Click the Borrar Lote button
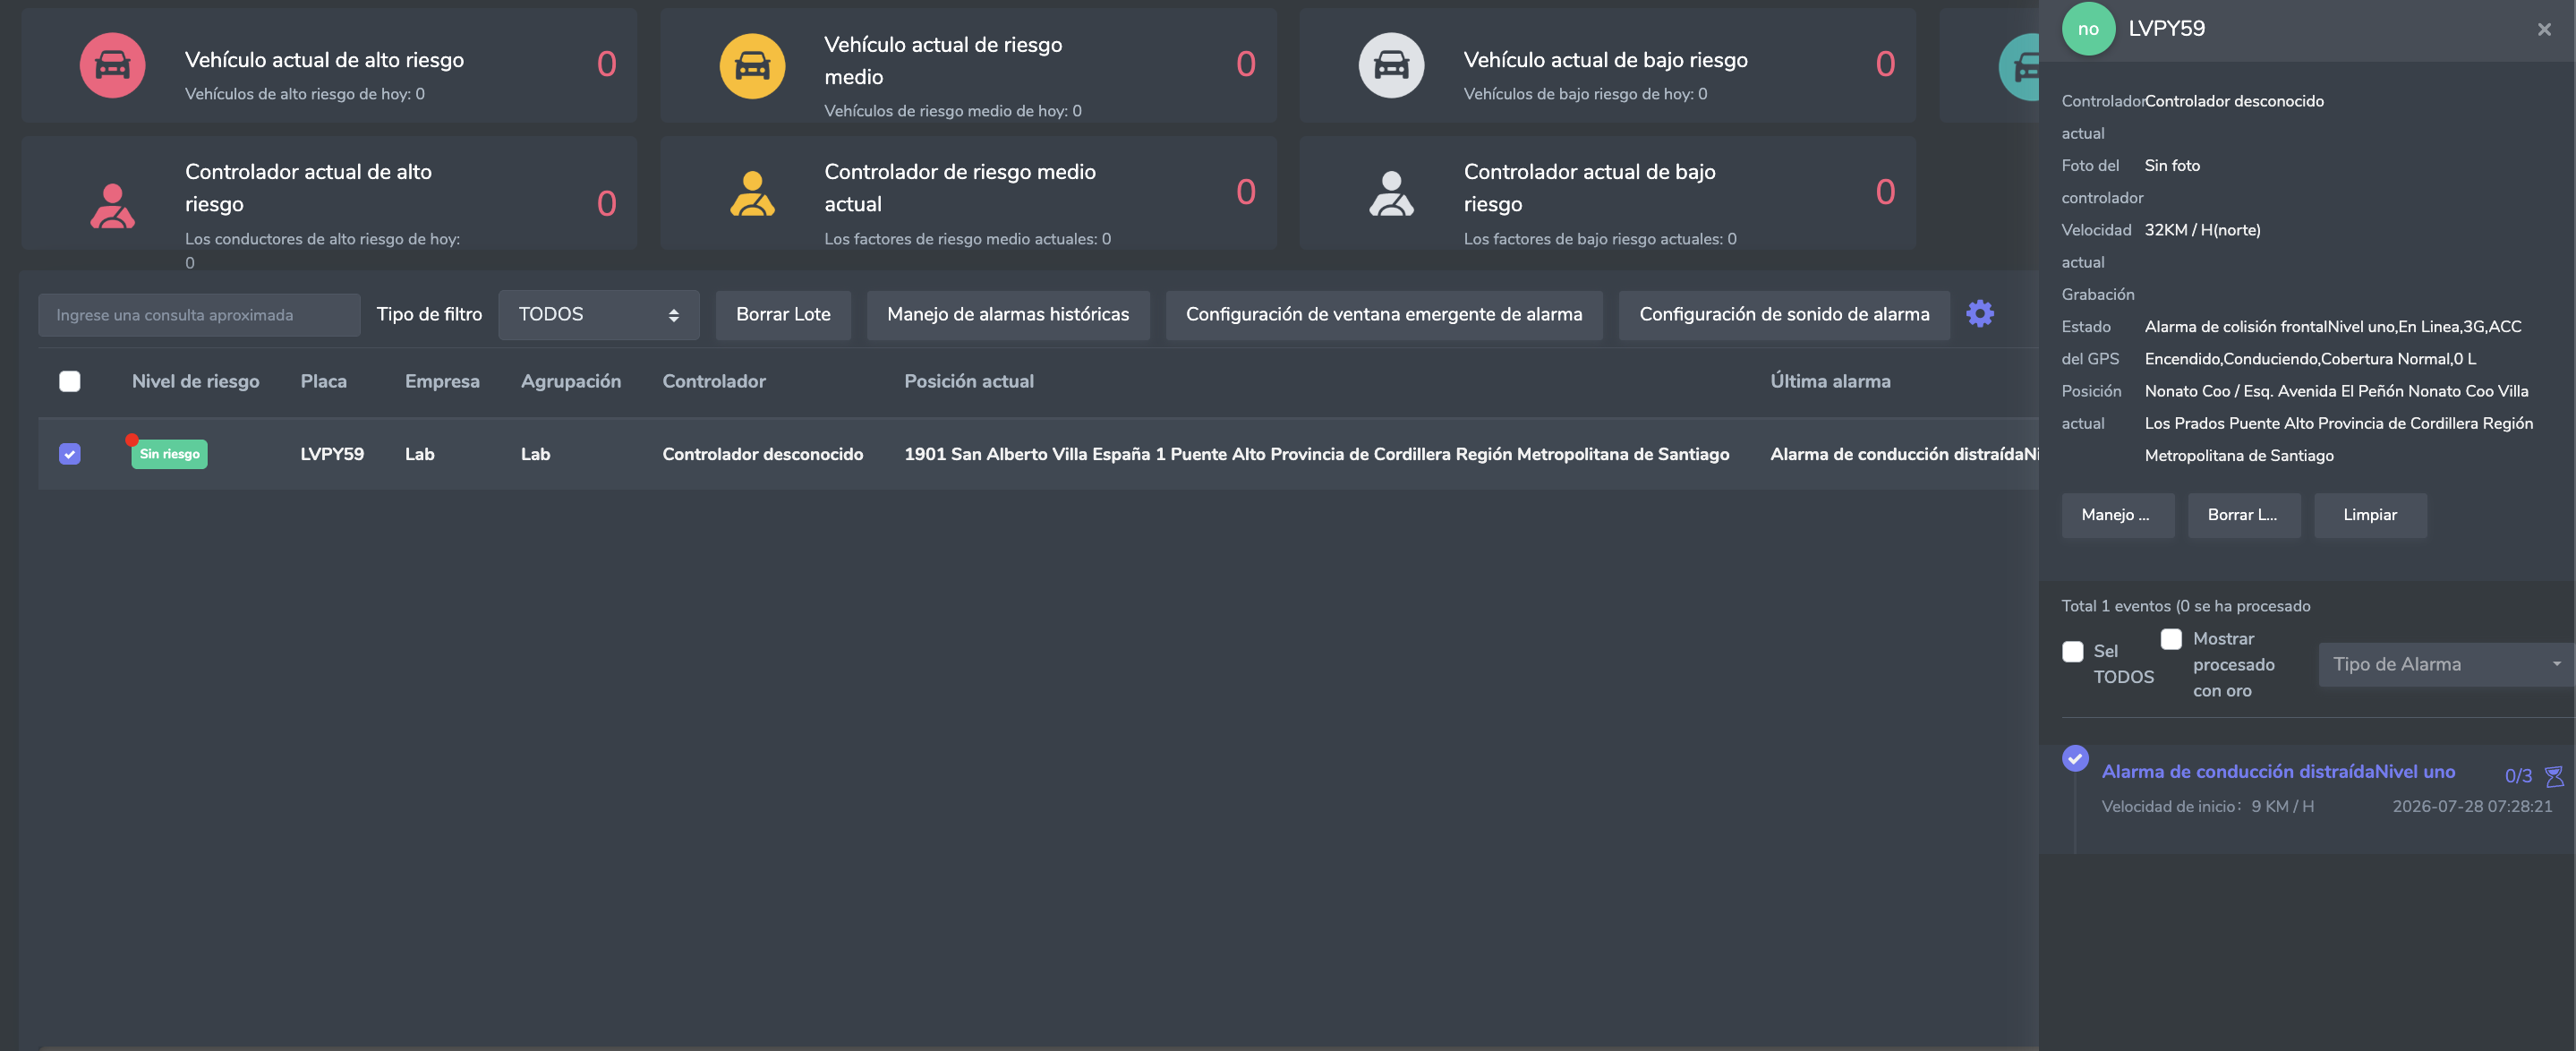Viewport: 2576px width, 1051px height. pos(783,315)
